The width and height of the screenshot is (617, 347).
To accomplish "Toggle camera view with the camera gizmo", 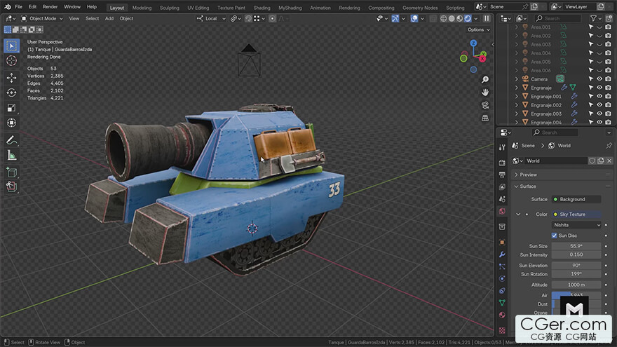I will (x=485, y=105).
